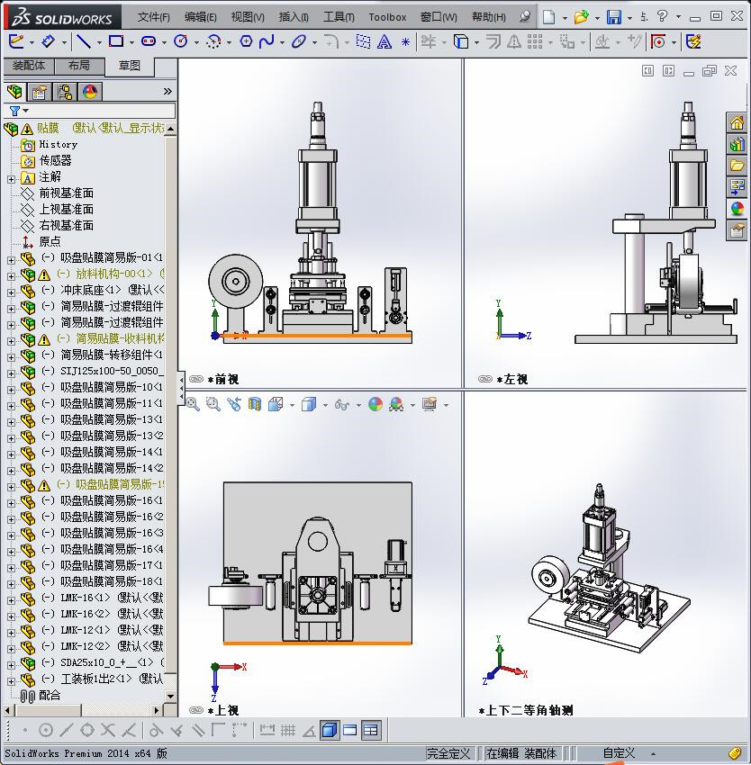This screenshot has width=751, height=765.
Task: Toggle the link views icon beside 前视
Action: pos(195,380)
